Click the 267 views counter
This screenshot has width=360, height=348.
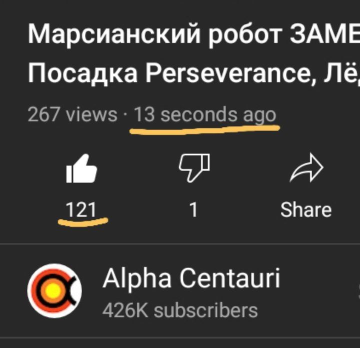tap(72, 114)
